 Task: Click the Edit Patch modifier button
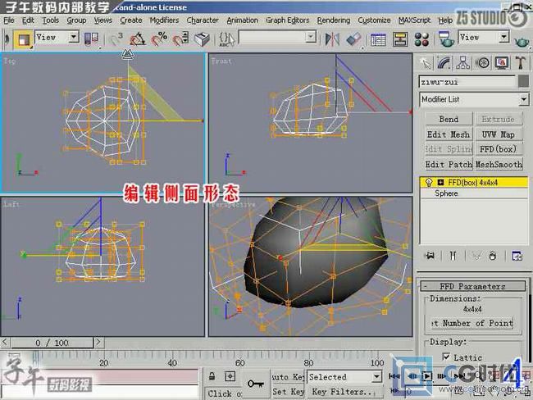(x=449, y=165)
